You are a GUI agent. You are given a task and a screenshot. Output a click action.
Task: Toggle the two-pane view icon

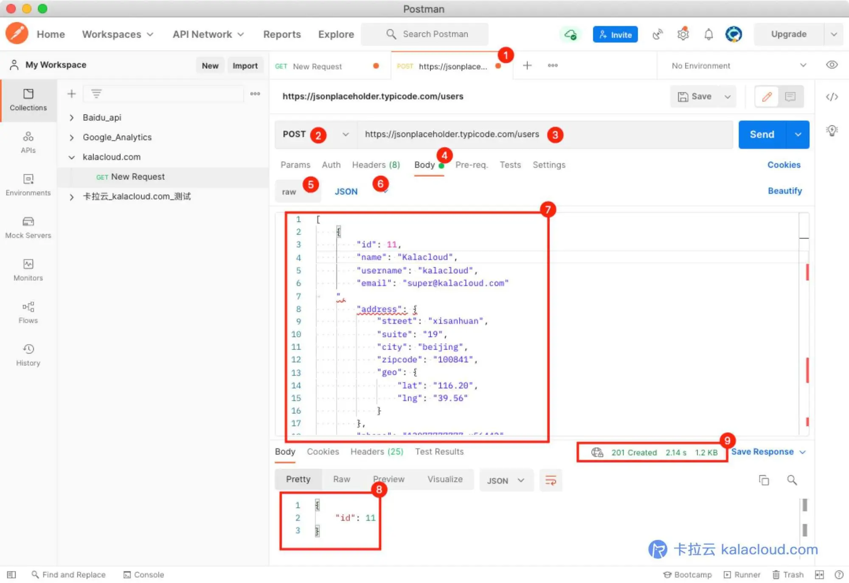(x=819, y=575)
